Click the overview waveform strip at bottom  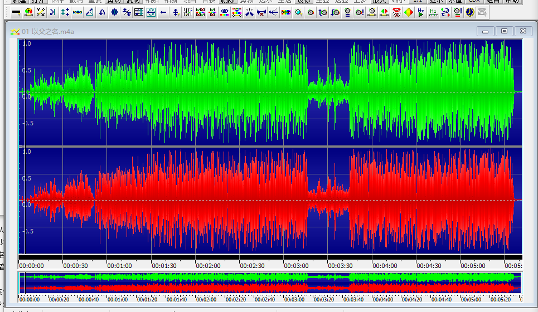(x=268, y=282)
